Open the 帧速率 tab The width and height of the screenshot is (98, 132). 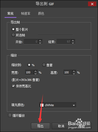point(26,14)
